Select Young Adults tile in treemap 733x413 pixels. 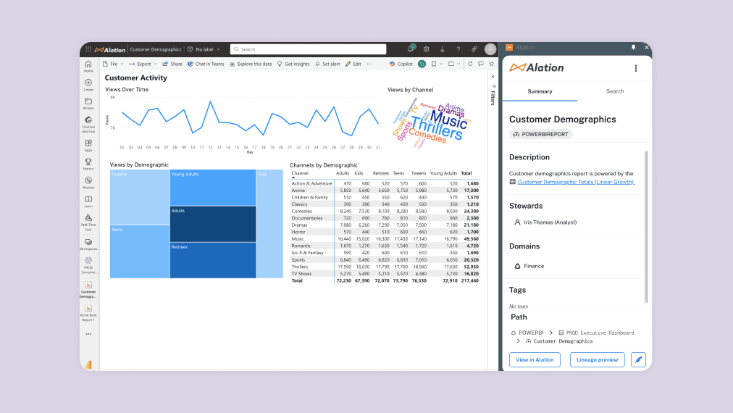tap(213, 188)
